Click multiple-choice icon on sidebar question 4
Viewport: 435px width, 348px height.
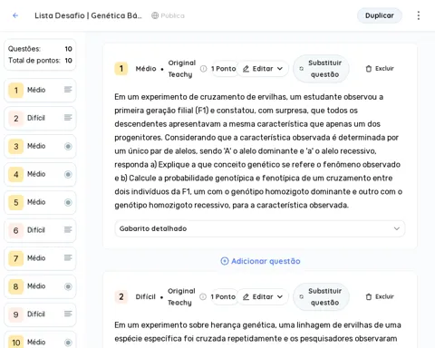click(x=68, y=174)
